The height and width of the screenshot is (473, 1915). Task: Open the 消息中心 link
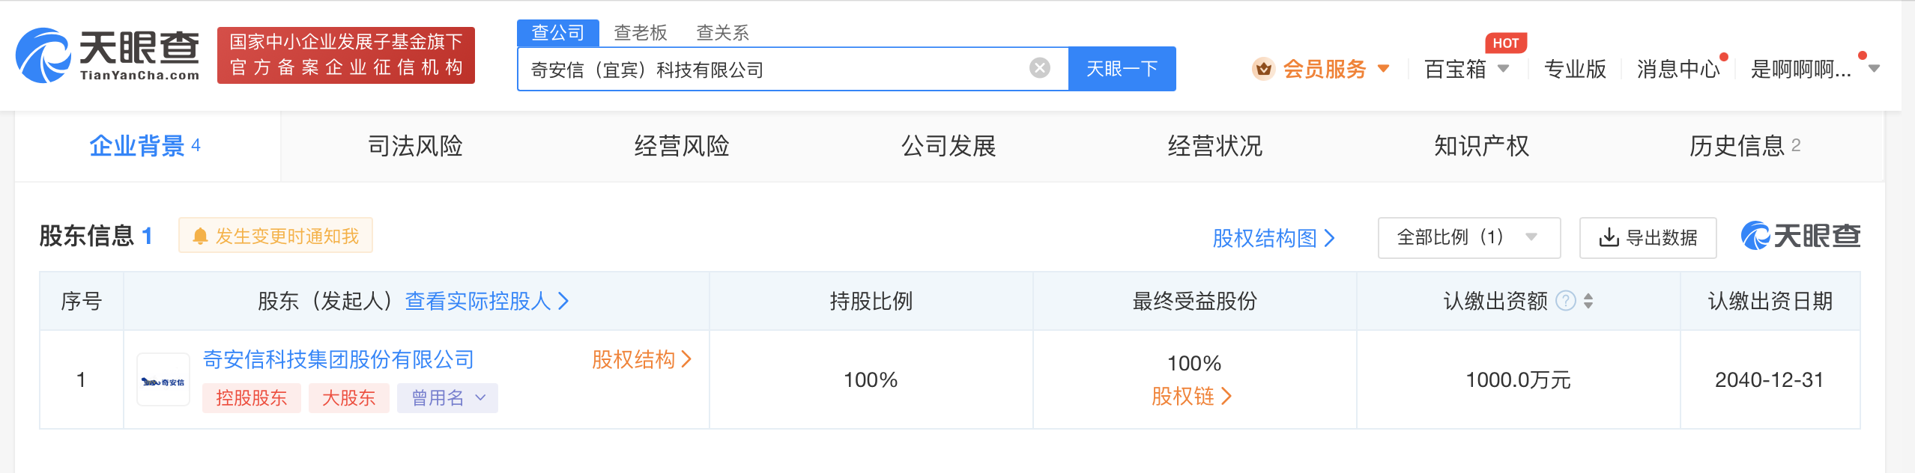(x=1678, y=69)
